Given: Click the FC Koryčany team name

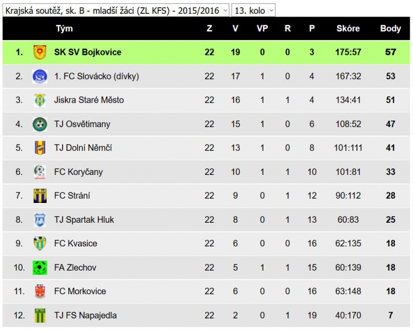Looking at the screenshot, I should 79,172.
